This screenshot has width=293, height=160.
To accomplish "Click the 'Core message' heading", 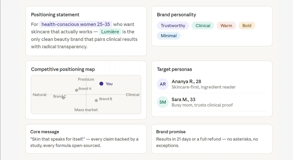I will [45, 132].
